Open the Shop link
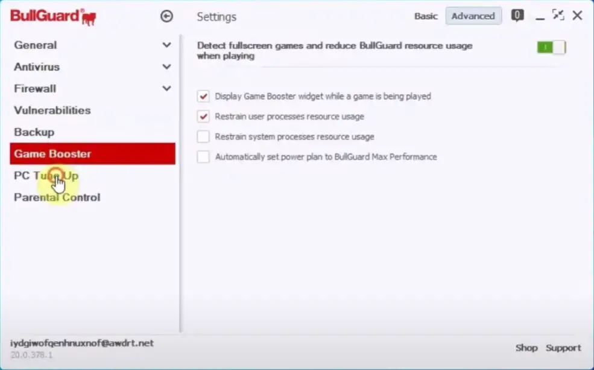Image resolution: width=594 pixels, height=370 pixels. 526,348
